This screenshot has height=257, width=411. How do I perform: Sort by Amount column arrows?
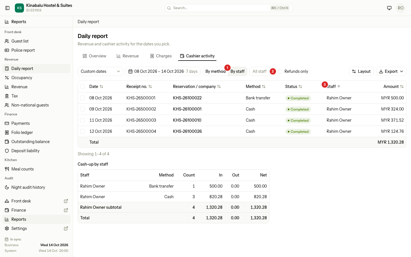[x=402, y=87]
